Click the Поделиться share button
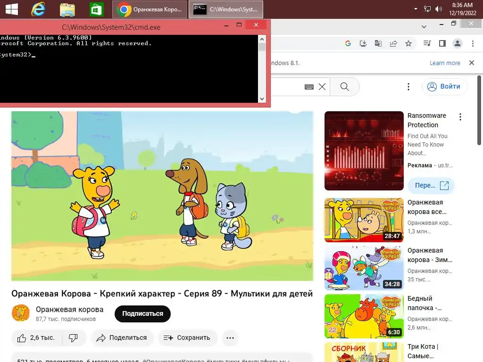The width and height of the screenshot is (483, 362). 122,338
